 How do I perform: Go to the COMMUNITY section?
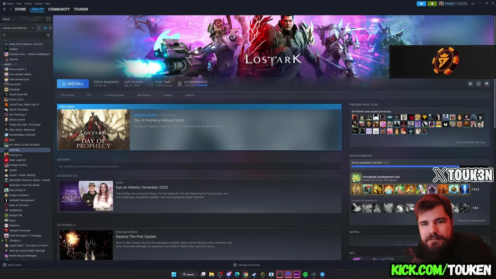pyautogui.click(x=59, y=9)
